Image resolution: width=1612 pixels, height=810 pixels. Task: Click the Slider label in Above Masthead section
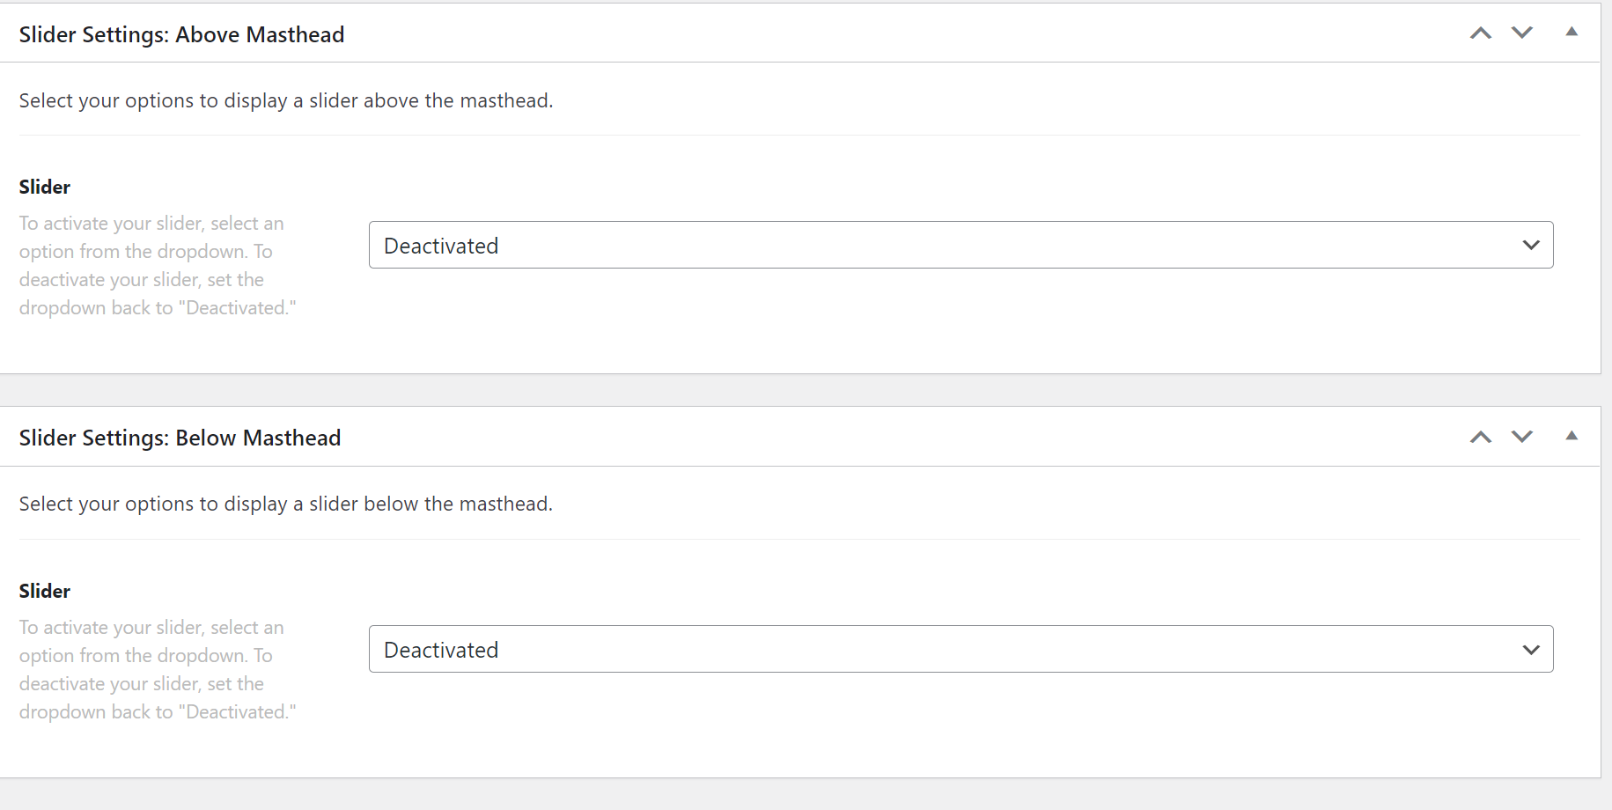(44, 187)
